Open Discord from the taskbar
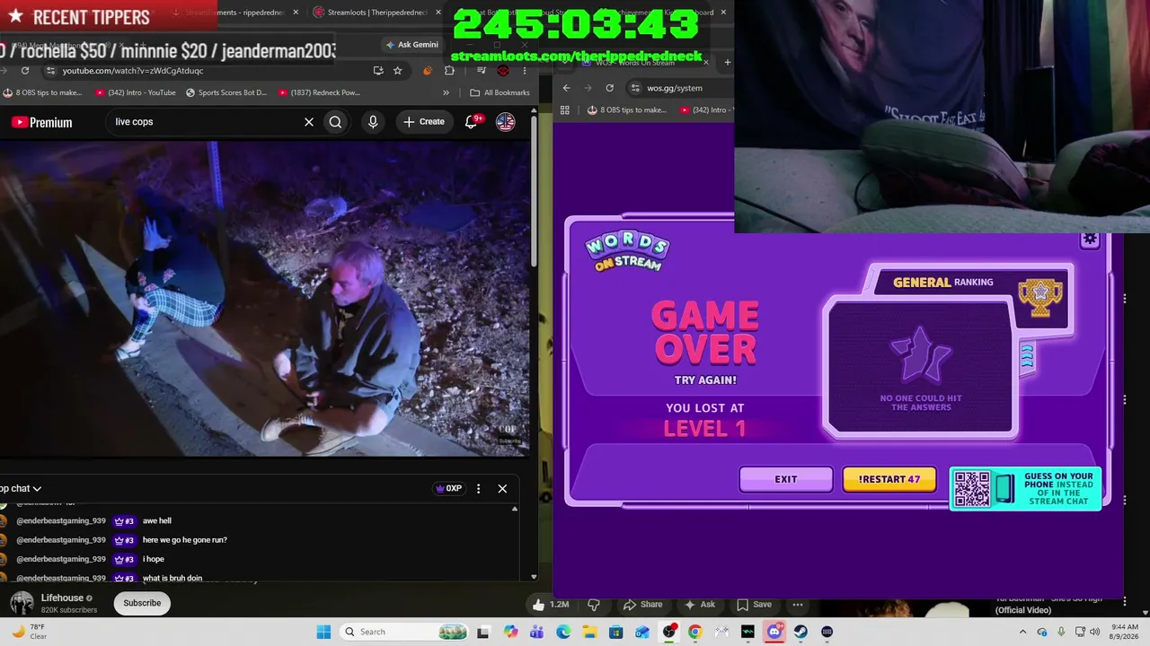The image size is (1150, 646). click(774, 632)
